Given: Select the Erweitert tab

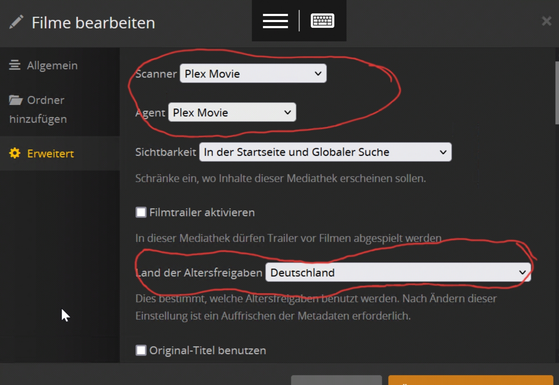Looking at the screenshot, I should [60, 153].
